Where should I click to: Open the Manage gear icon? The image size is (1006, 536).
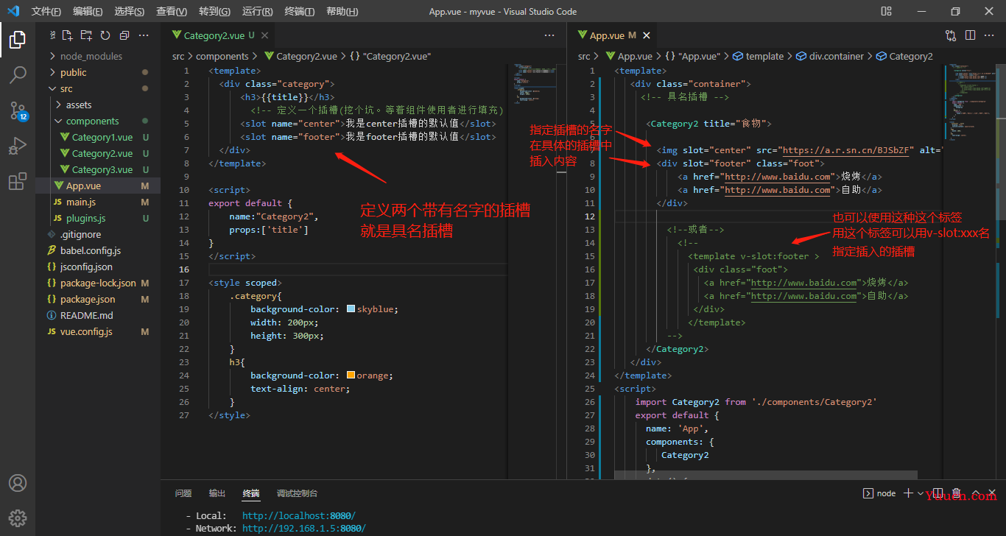18,518
